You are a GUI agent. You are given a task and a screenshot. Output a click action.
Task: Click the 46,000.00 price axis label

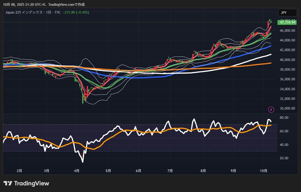(x=287, y=31)
